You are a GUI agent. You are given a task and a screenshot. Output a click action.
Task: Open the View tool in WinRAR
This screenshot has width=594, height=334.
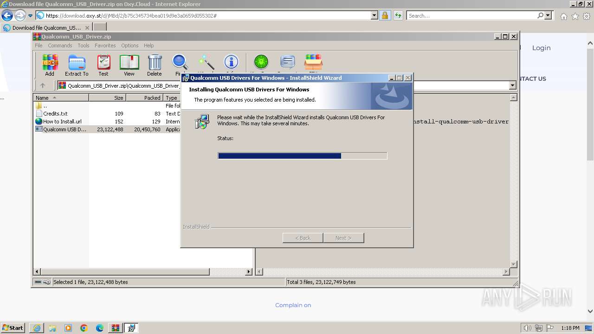pyautogui.click(x=129, y=65)
